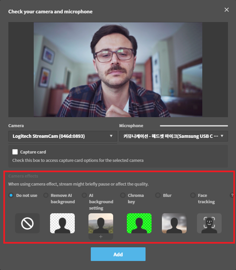This screenshot has width=236, height=270.
Task: Close the camera and microphone dialog
Action: click(x=227, y=10)
